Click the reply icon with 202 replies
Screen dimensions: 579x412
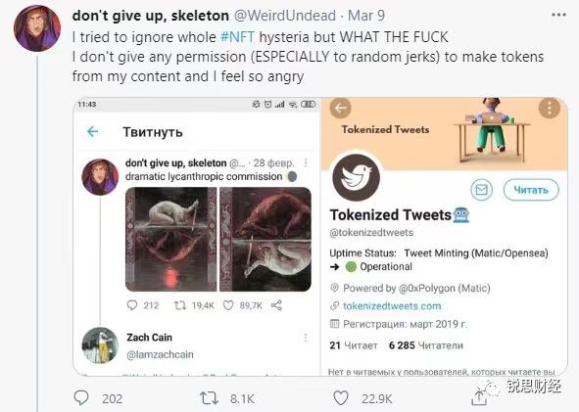(81, 398)
